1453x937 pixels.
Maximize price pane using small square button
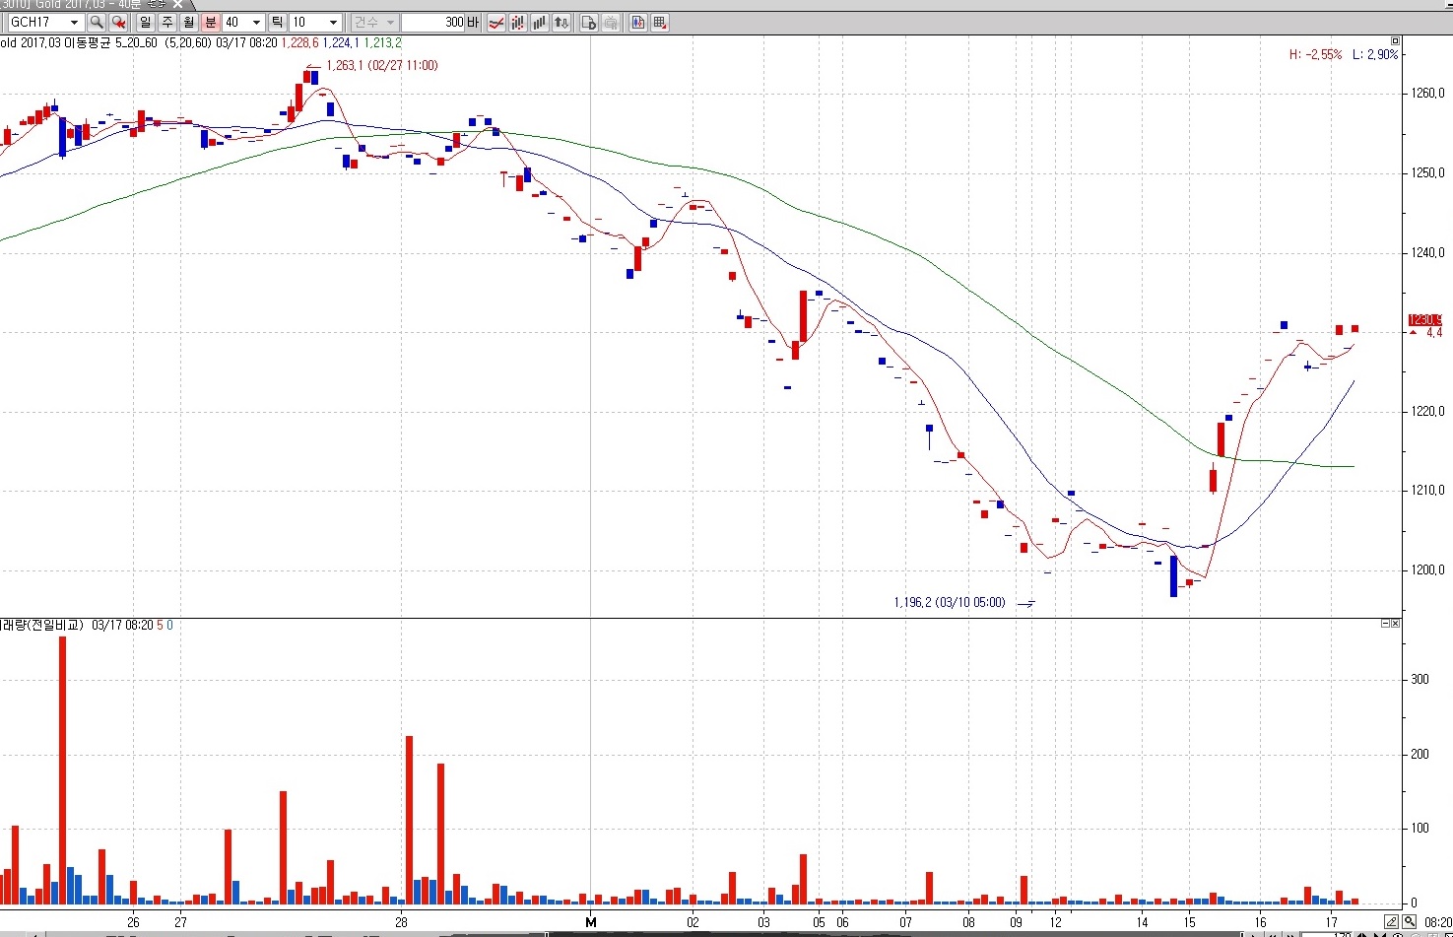pos(1395,41)
